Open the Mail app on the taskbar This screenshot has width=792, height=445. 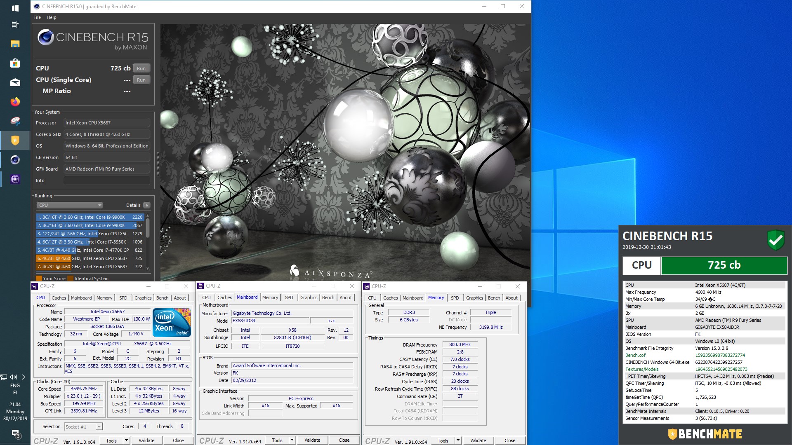[x=15, y=82]
